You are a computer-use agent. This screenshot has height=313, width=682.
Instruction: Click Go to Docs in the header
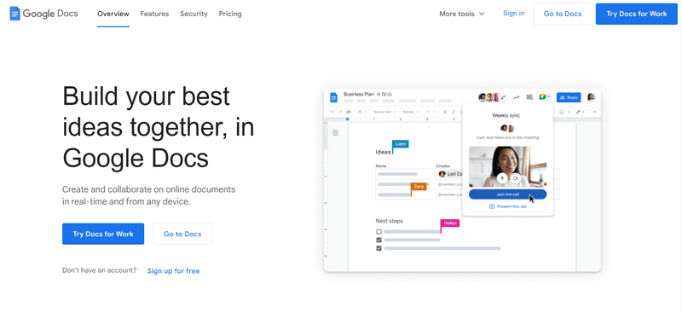coord(563,14)
